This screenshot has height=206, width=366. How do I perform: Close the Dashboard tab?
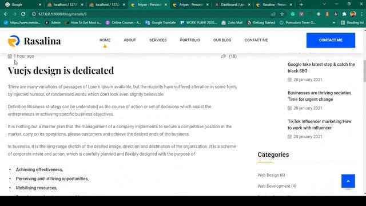pyautogui.click(x=249, y=5)
